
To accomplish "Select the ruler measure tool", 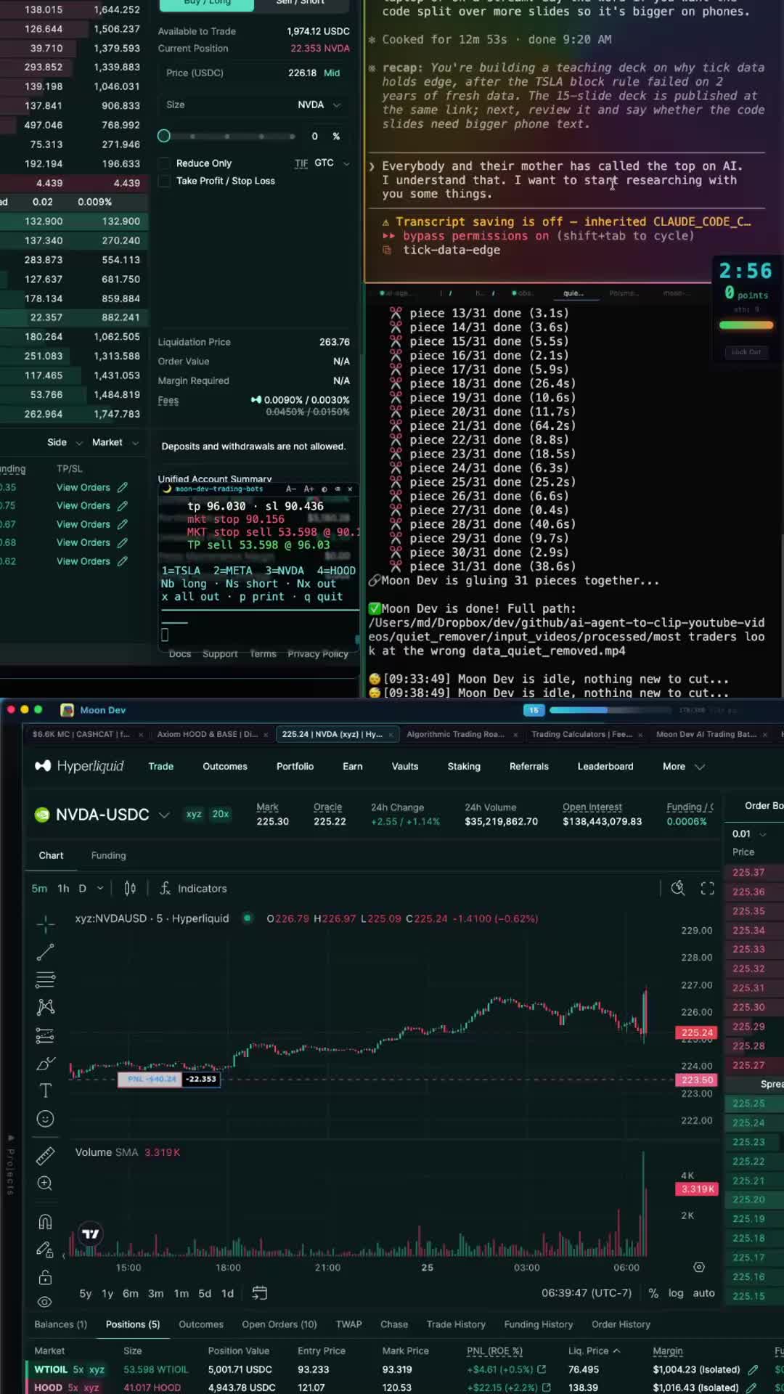I will click(x=45, y=1155).
